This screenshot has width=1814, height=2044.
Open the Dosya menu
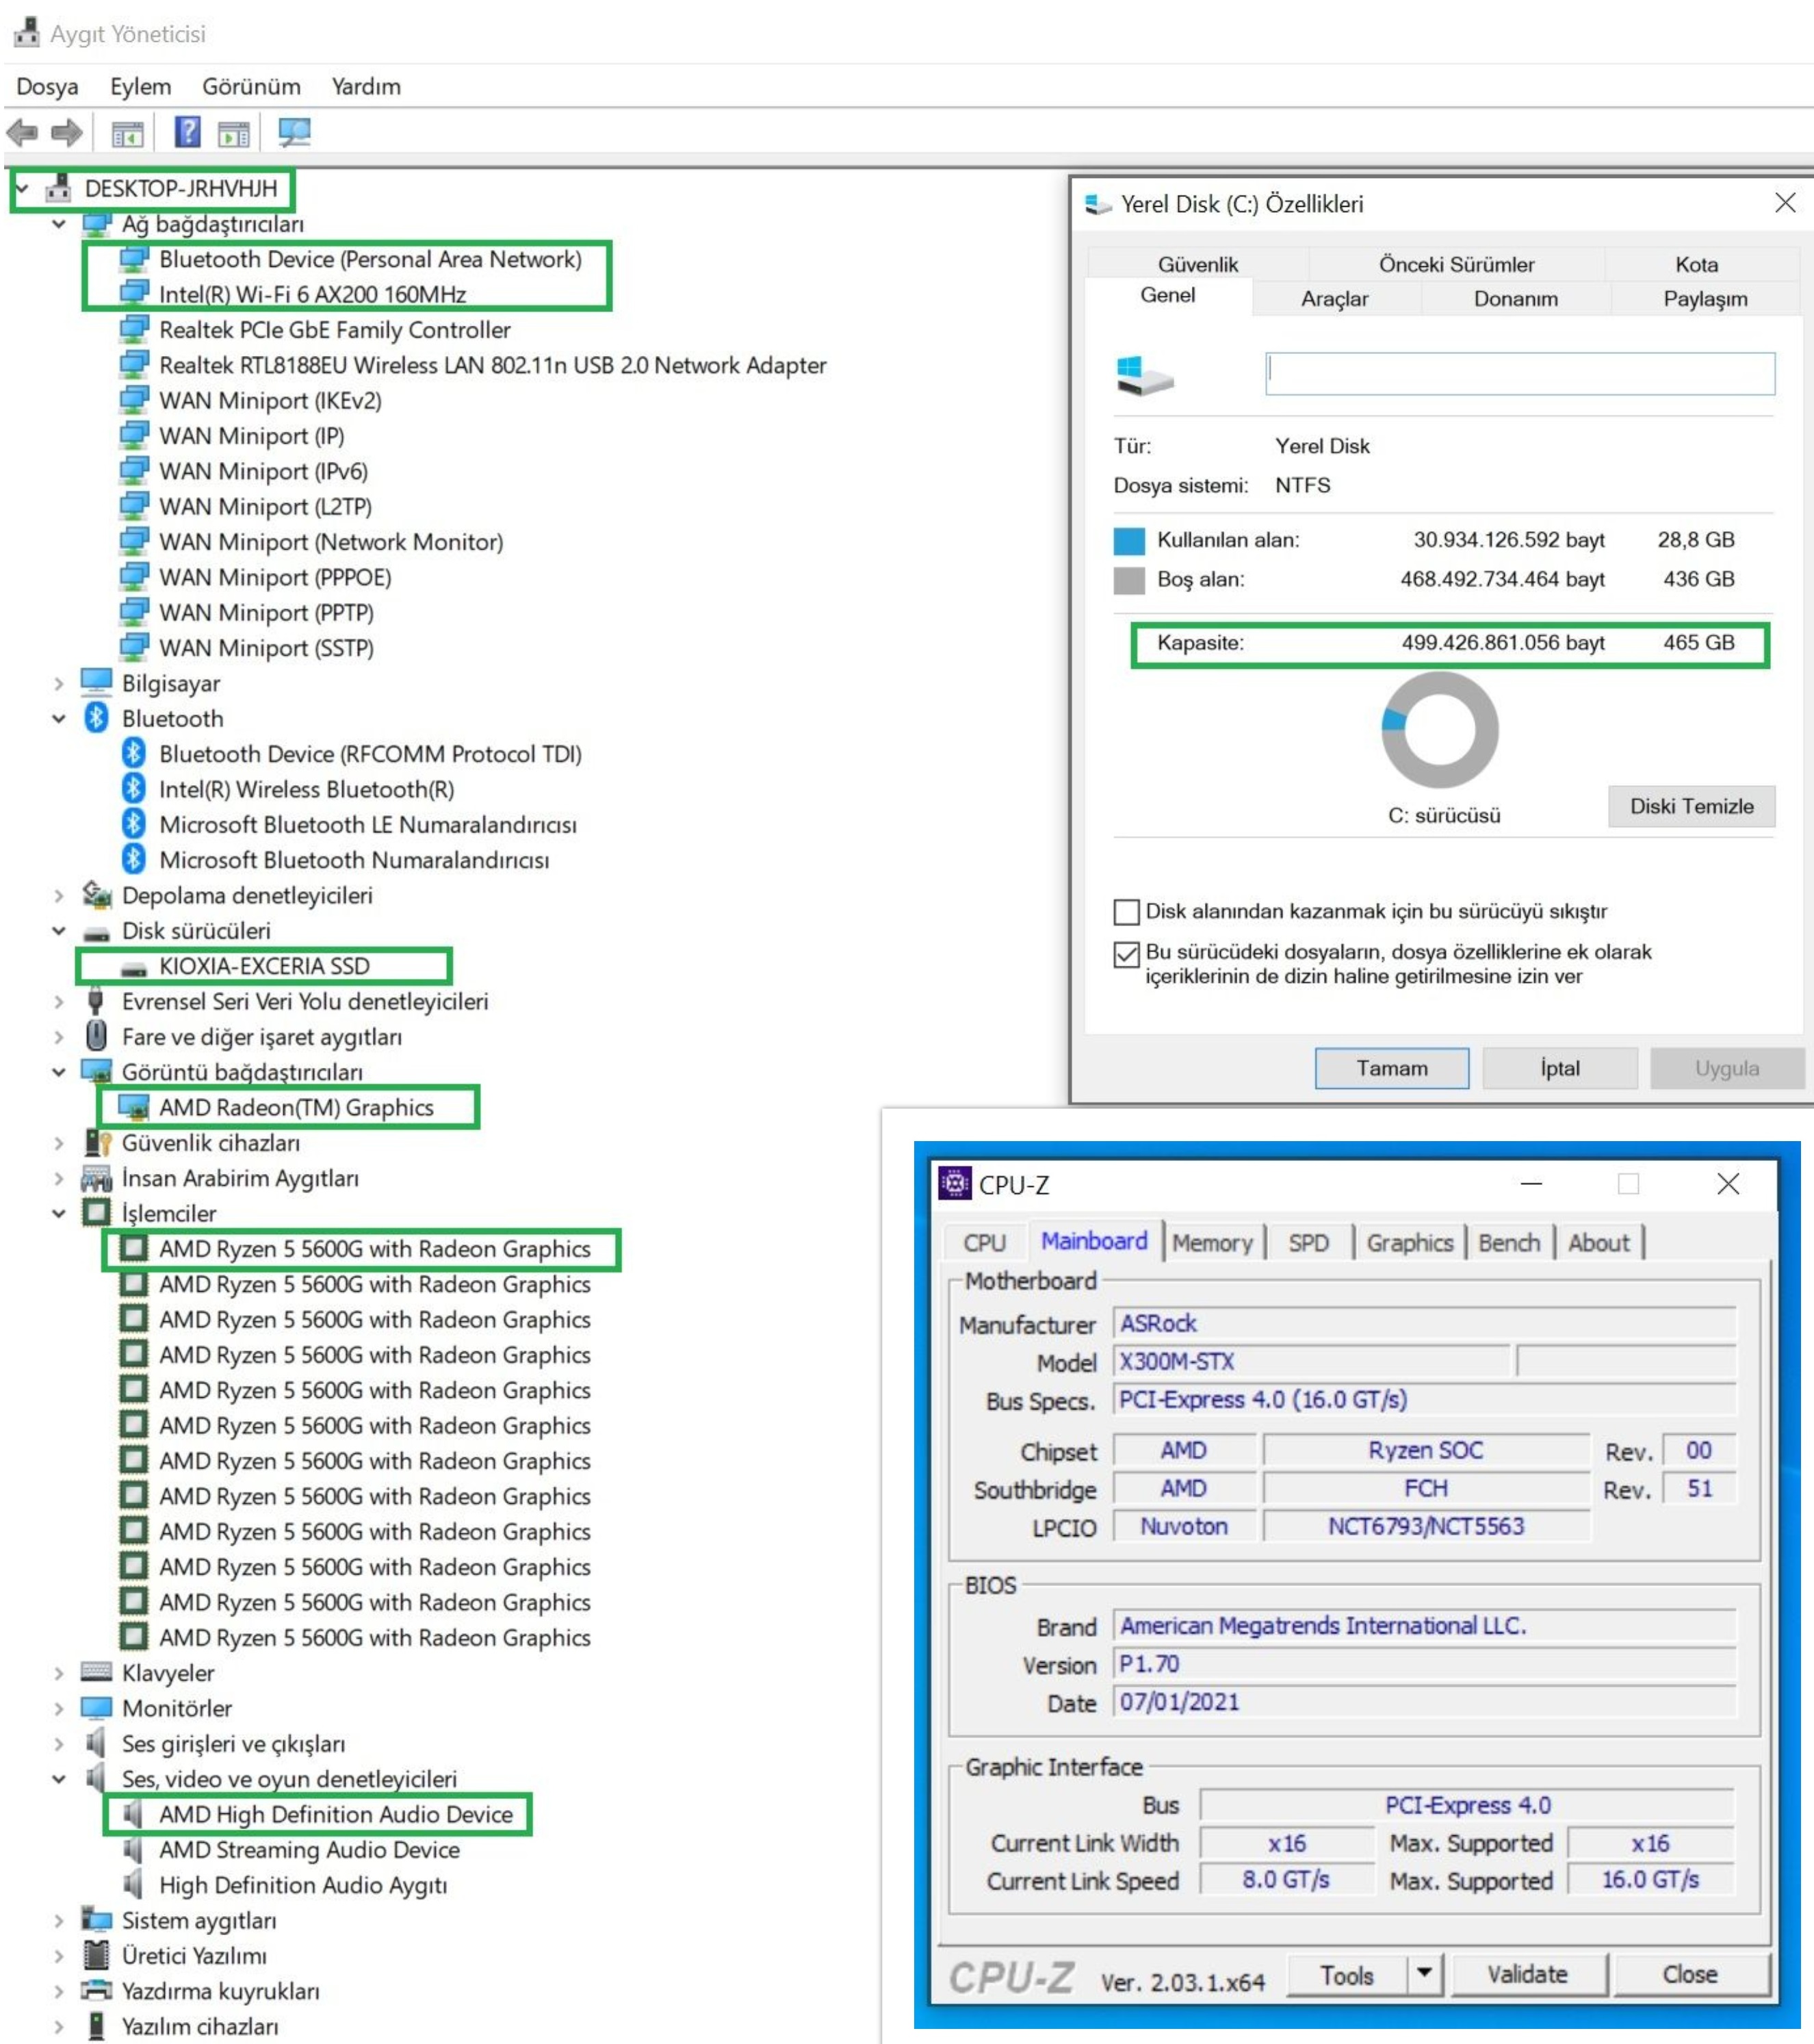point(47,86)
